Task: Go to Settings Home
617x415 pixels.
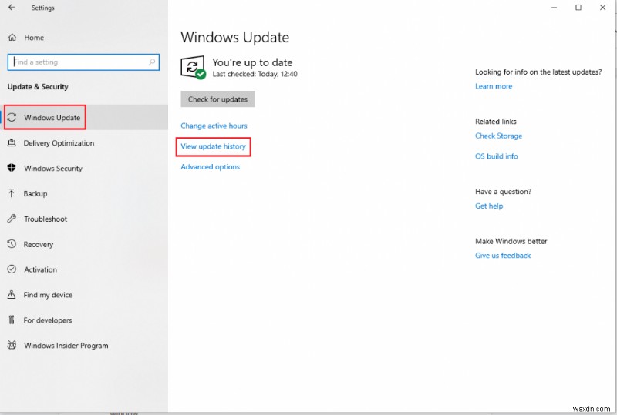Action: click(x=84, y=38)
